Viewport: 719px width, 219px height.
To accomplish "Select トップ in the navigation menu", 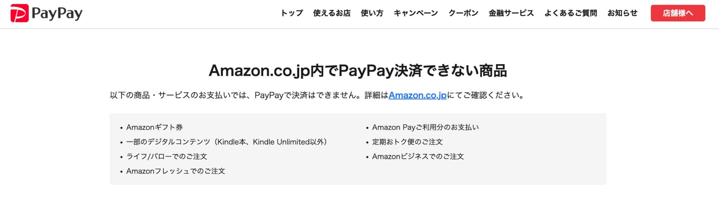I will [291, 13].
